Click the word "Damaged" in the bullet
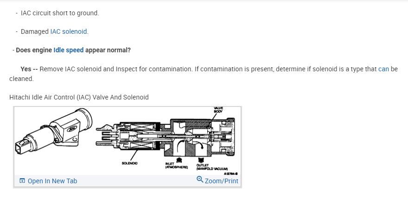Image resolution: width=408 pixels, height=199 pixels. (x=34, y=31)
